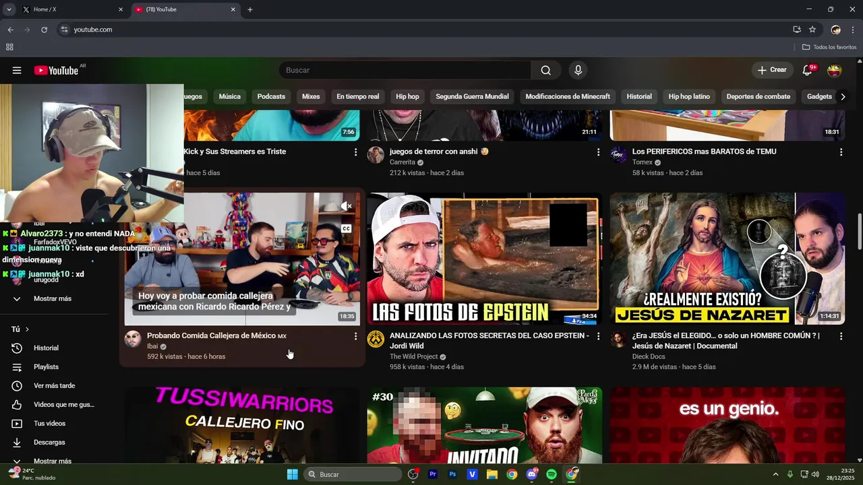Expand Mostrar más below Descargas
The height and width of the screenshot is (485, 863).
52,461
